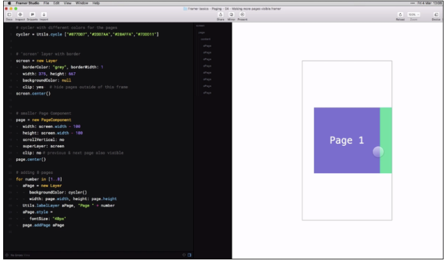Open the Edit menu
The height and width of the screenshot is (260, 448).
tap(57, 3)
